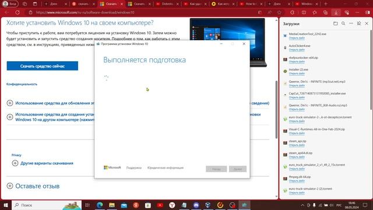Open more options in Загрузки panel
Image resolution: width=373 pixels, height=210 pixels.
pos(351,23)
